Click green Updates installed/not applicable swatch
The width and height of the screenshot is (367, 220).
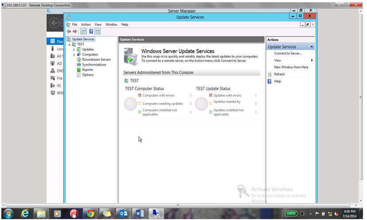(210, 112)
